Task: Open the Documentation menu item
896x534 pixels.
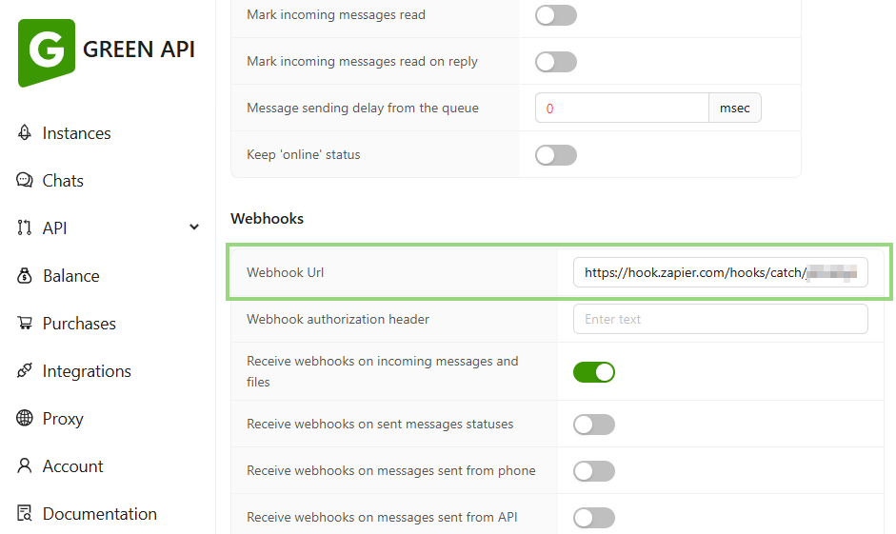Action: tap(99, 514)
